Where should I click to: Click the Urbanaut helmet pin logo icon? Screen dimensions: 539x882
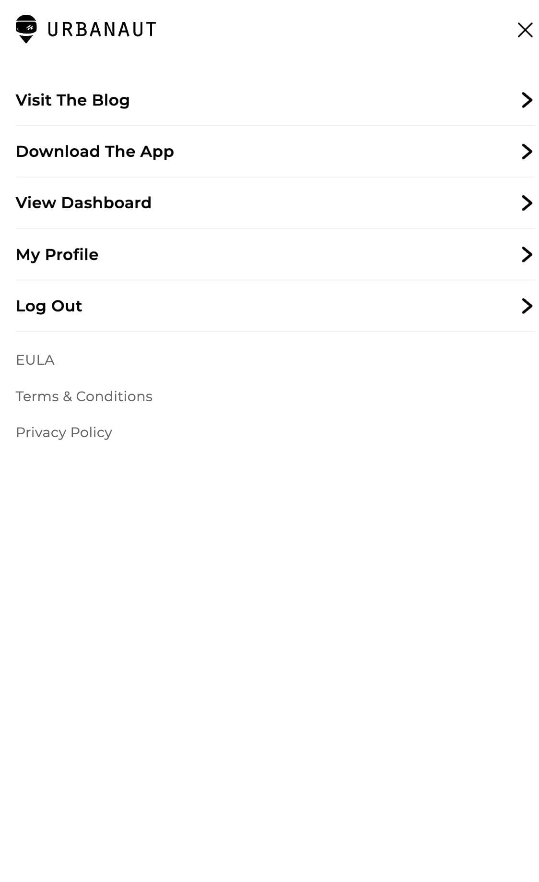[x=26, y=29]
